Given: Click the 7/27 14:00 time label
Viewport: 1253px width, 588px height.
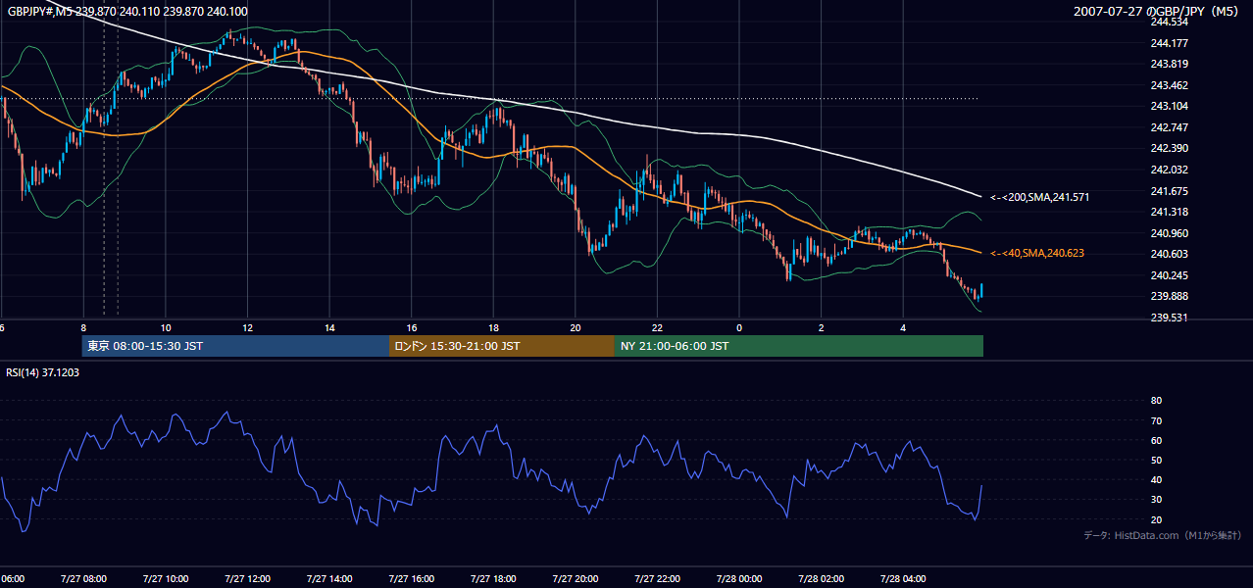Looking at the screenshot, I should click(x=329, y=579).
